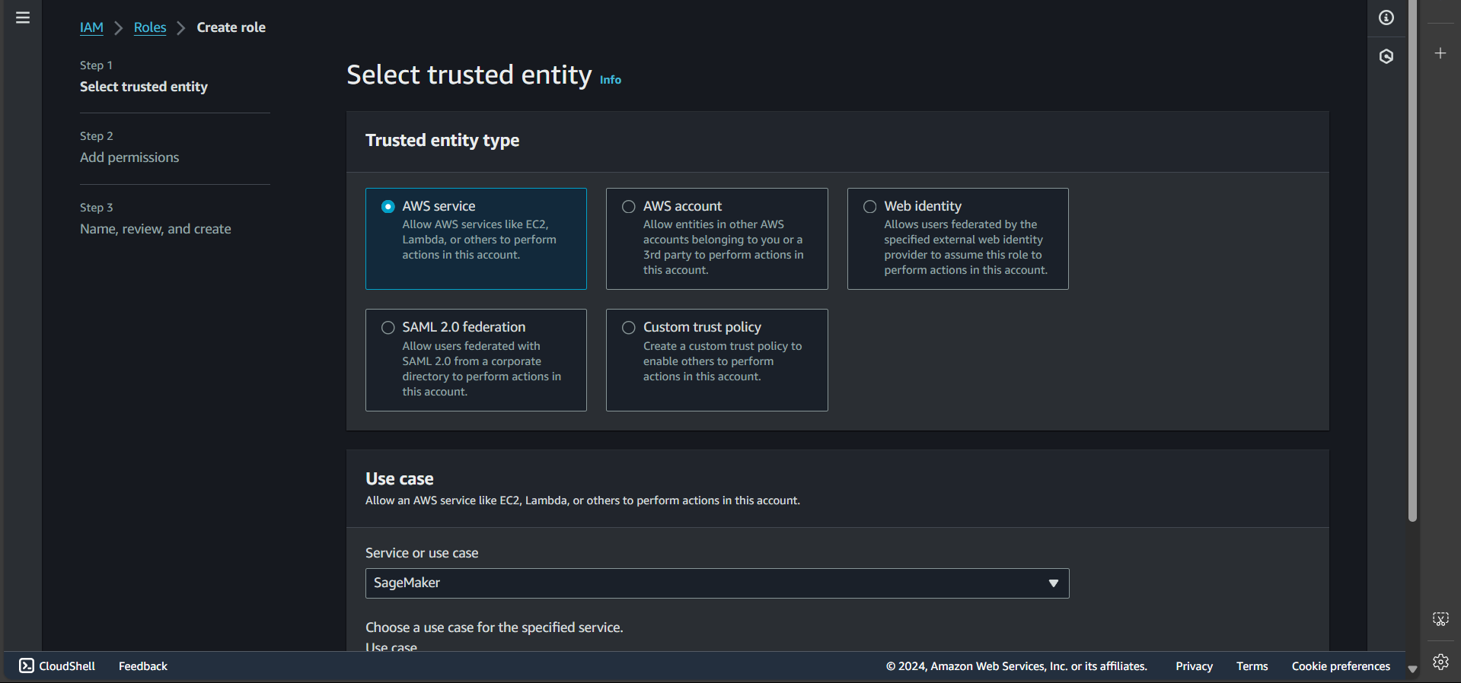Click the SageMaker dropdown arrow
This screenshot has width=1461, height=683.
[1053, 583]
